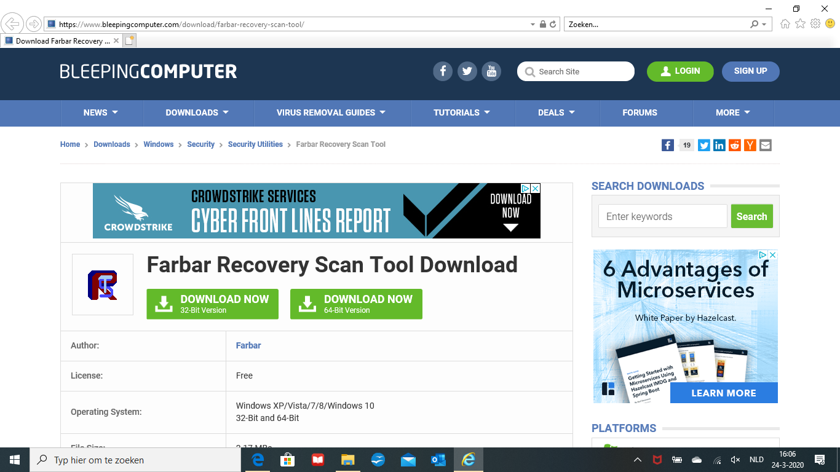This screenshot has width=840, height=472.
Task: Click Windows breadcrumb link
Action: pos(159,144)
